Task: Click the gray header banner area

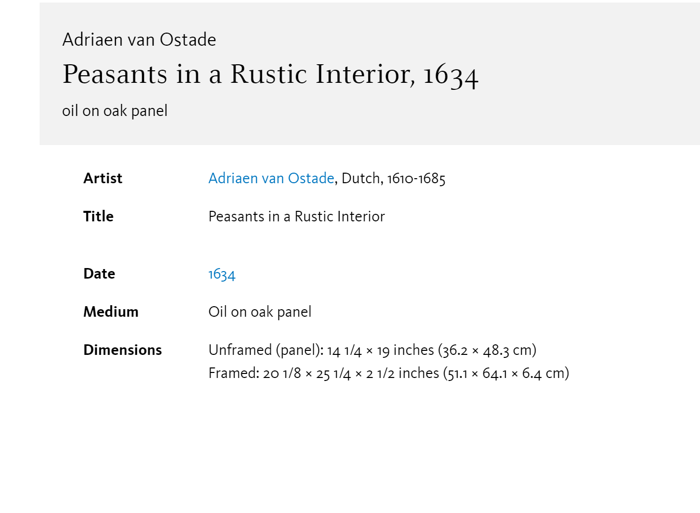Action: tap(370, 74)
